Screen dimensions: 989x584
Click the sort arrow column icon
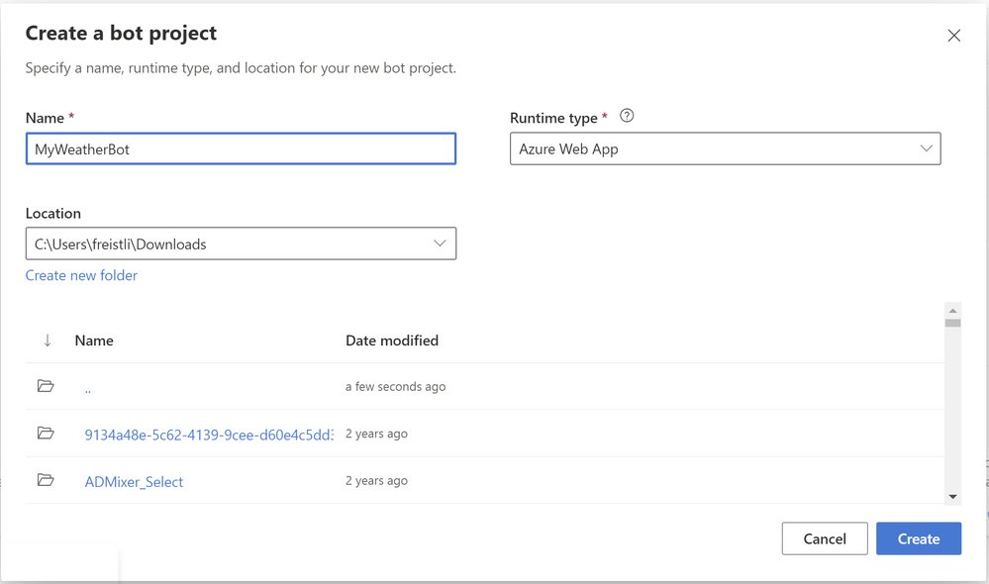point(47,340)
